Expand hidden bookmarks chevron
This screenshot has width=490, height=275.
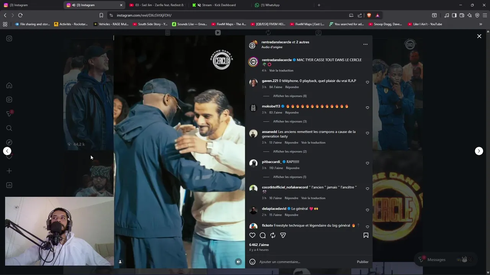pos(480,24)
